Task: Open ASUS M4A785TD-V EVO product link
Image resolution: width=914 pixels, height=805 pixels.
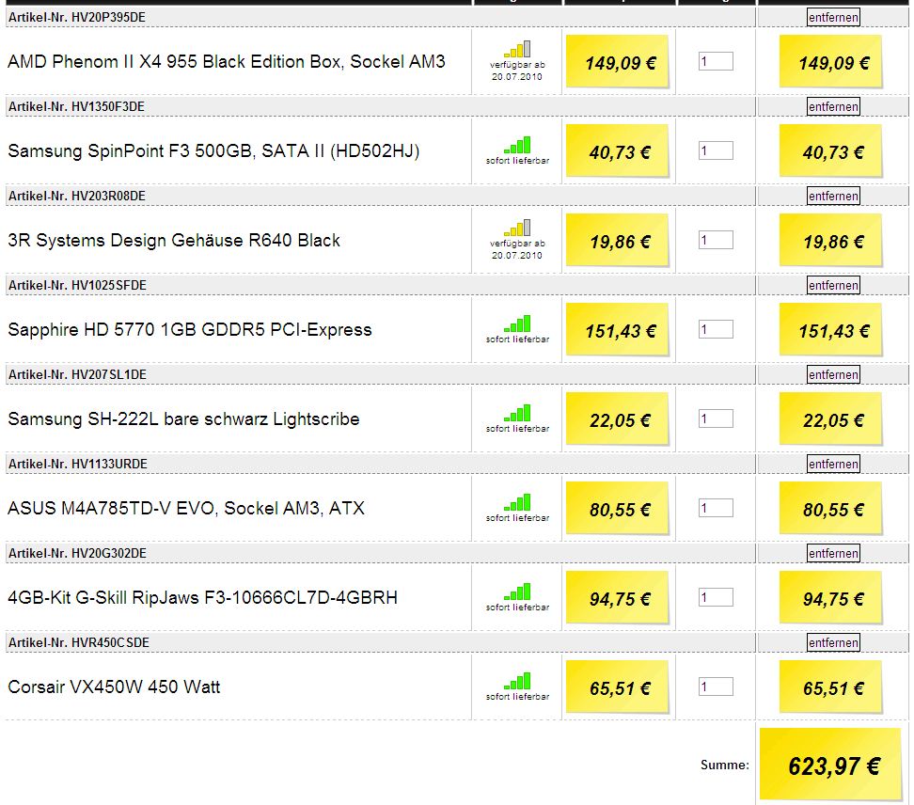Action: (x=186, y=509)
